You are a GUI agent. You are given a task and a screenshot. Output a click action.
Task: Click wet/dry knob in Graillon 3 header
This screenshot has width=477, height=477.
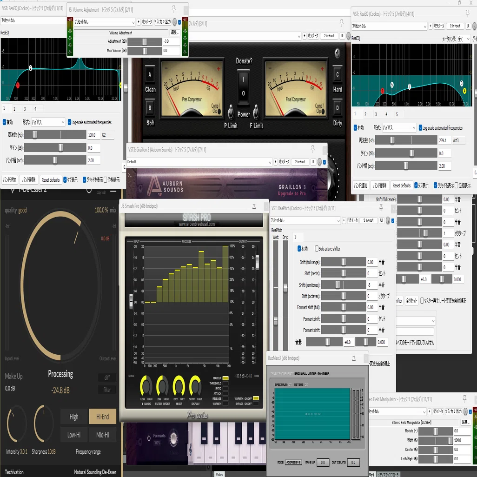[x=319, y=162]
